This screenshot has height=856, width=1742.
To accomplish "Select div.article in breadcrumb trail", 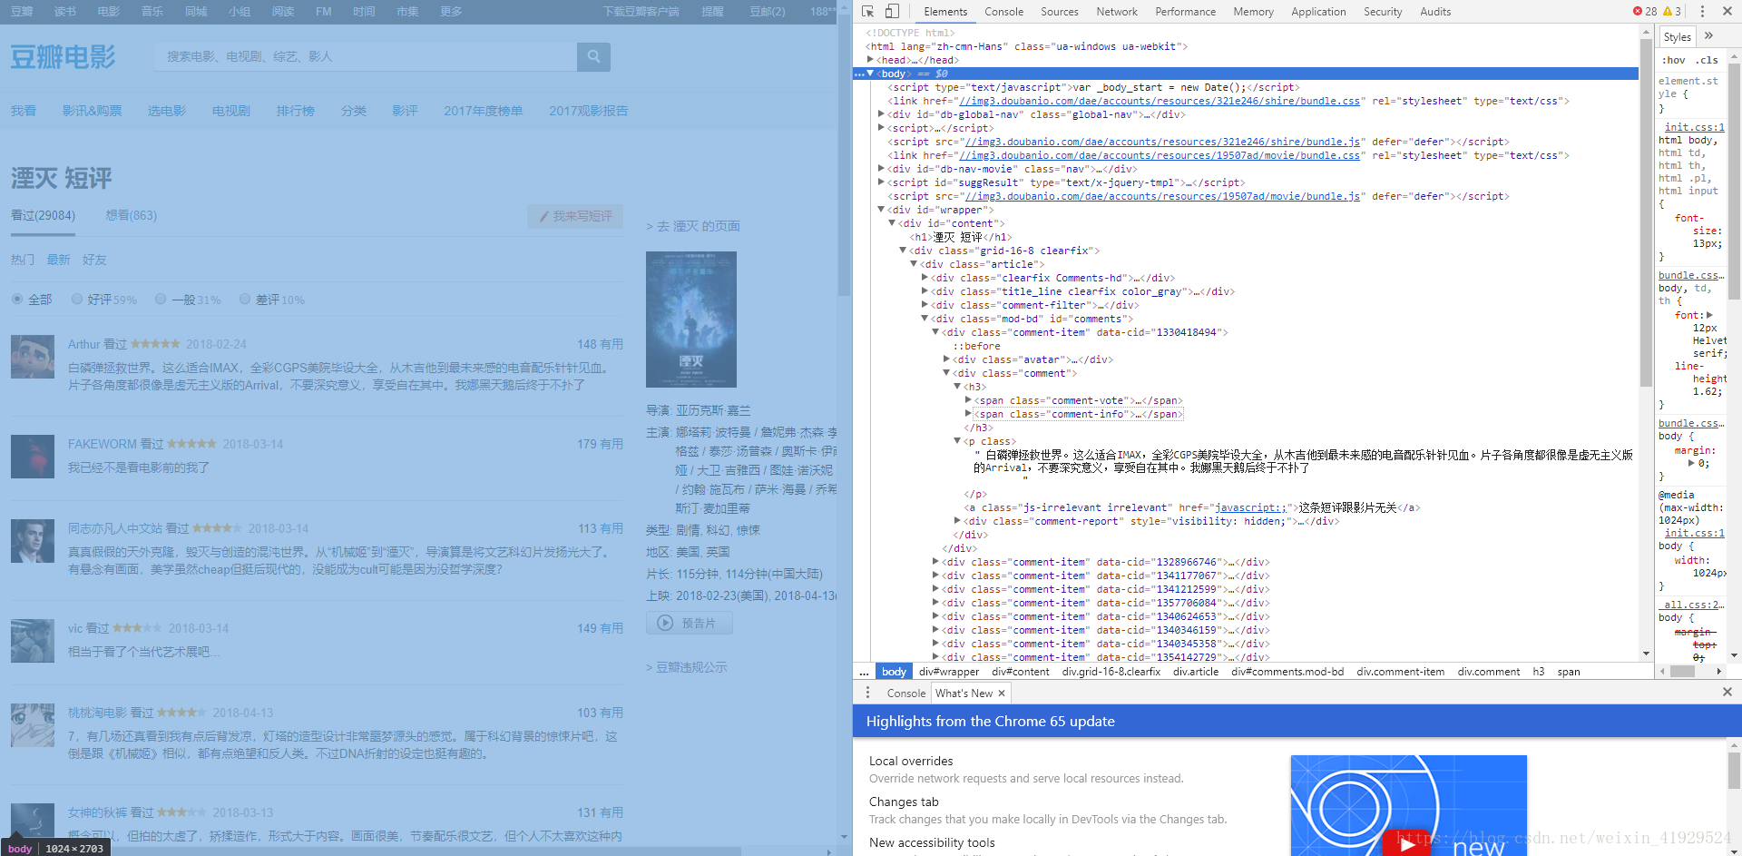I will tap(1195, 672).
